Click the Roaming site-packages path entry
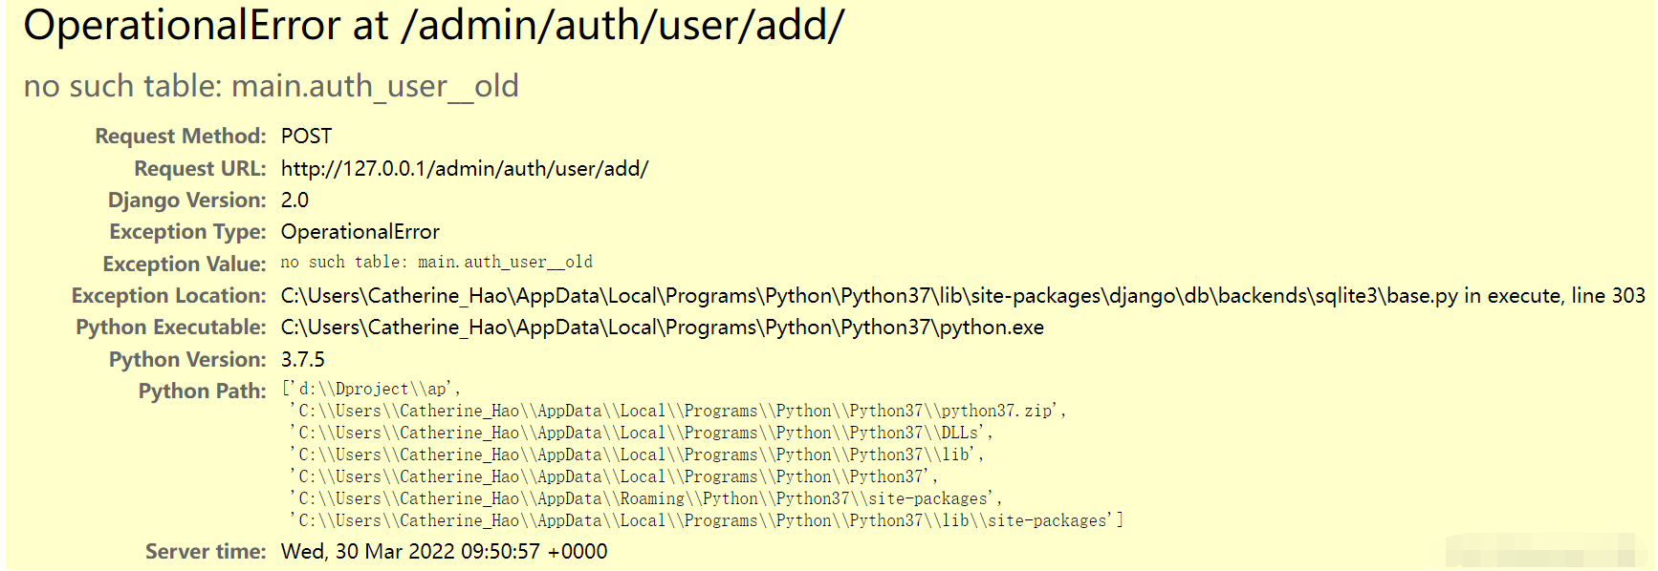This screenshot has height=571, width=1658. coord(645,498)
